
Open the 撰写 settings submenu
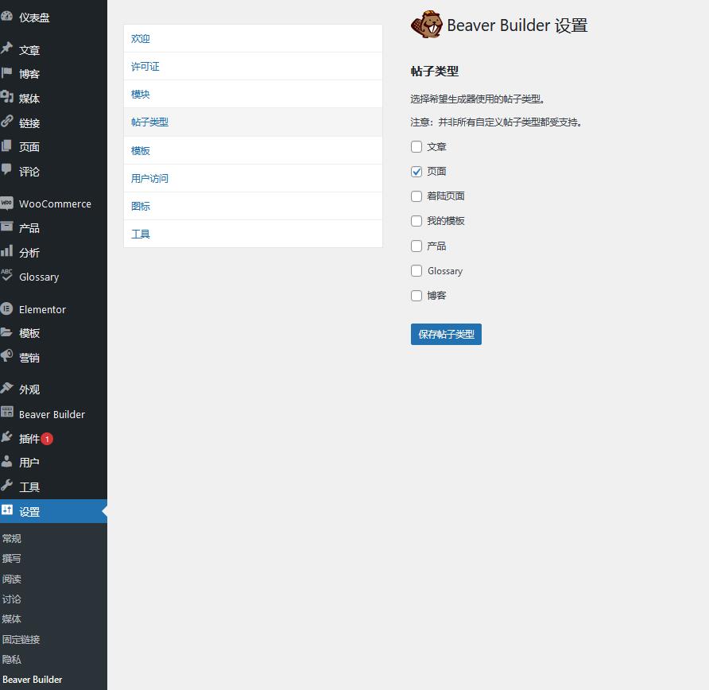point(11,558)
